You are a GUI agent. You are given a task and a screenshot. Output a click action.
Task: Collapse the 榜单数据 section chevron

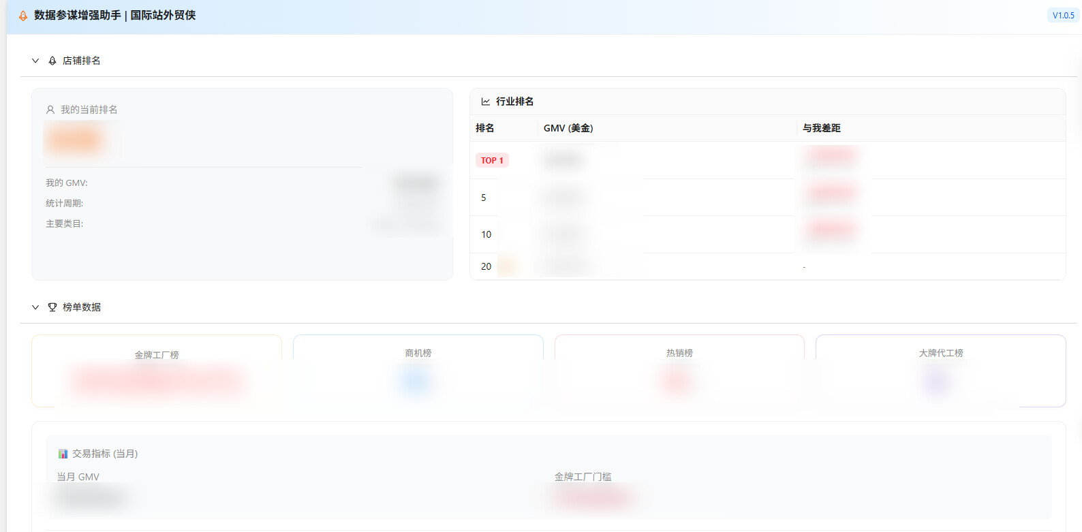tap(35, 307)
